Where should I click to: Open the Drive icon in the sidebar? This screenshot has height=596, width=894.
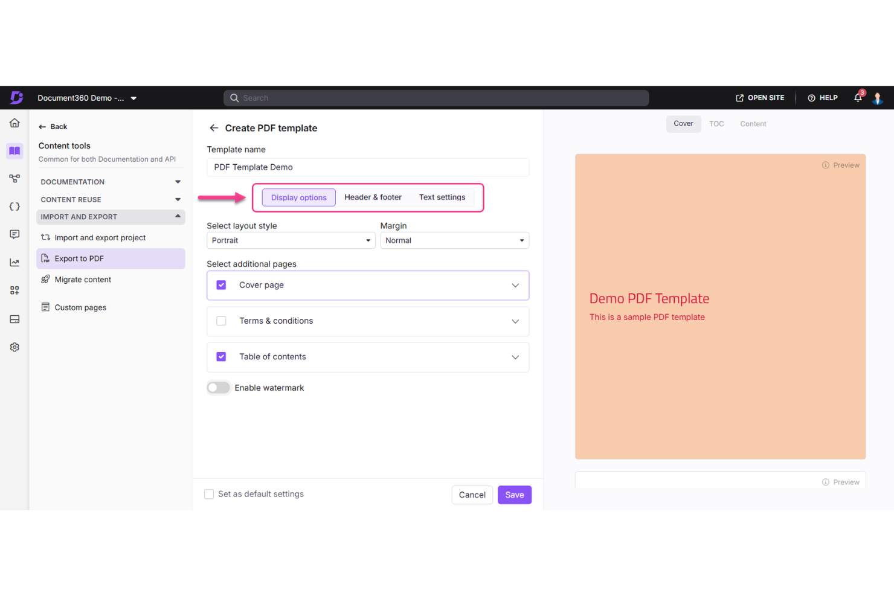tap(14, 319)
